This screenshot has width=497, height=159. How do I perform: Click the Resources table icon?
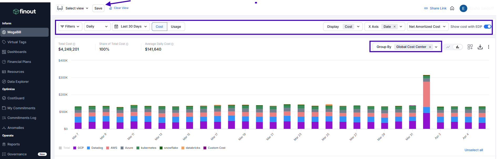tap(4, 72)
